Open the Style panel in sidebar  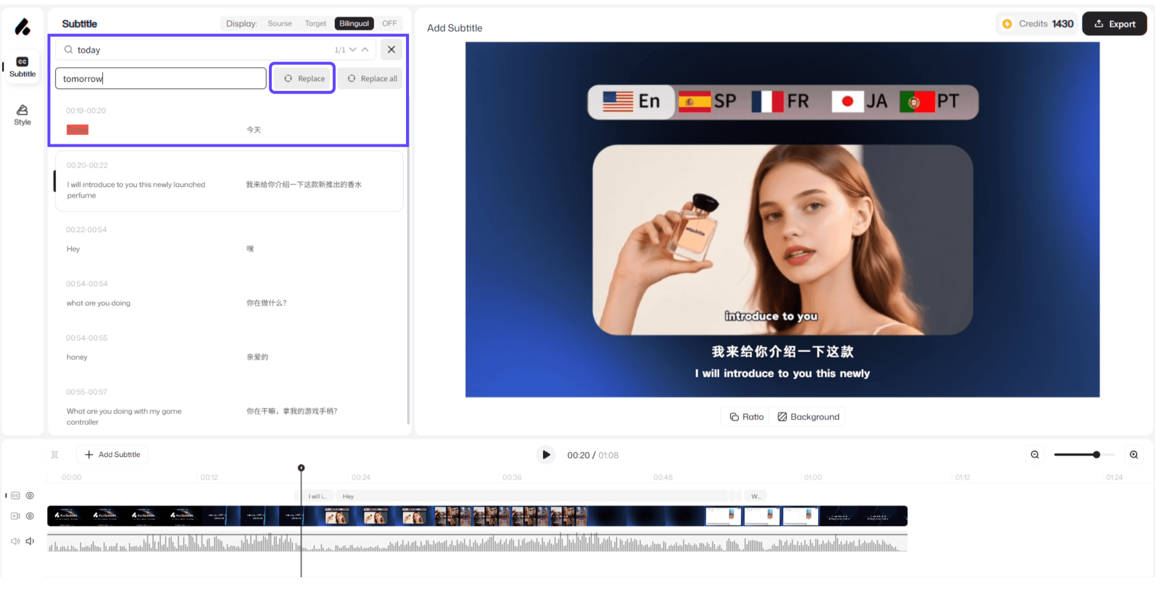tap(22, 115)
